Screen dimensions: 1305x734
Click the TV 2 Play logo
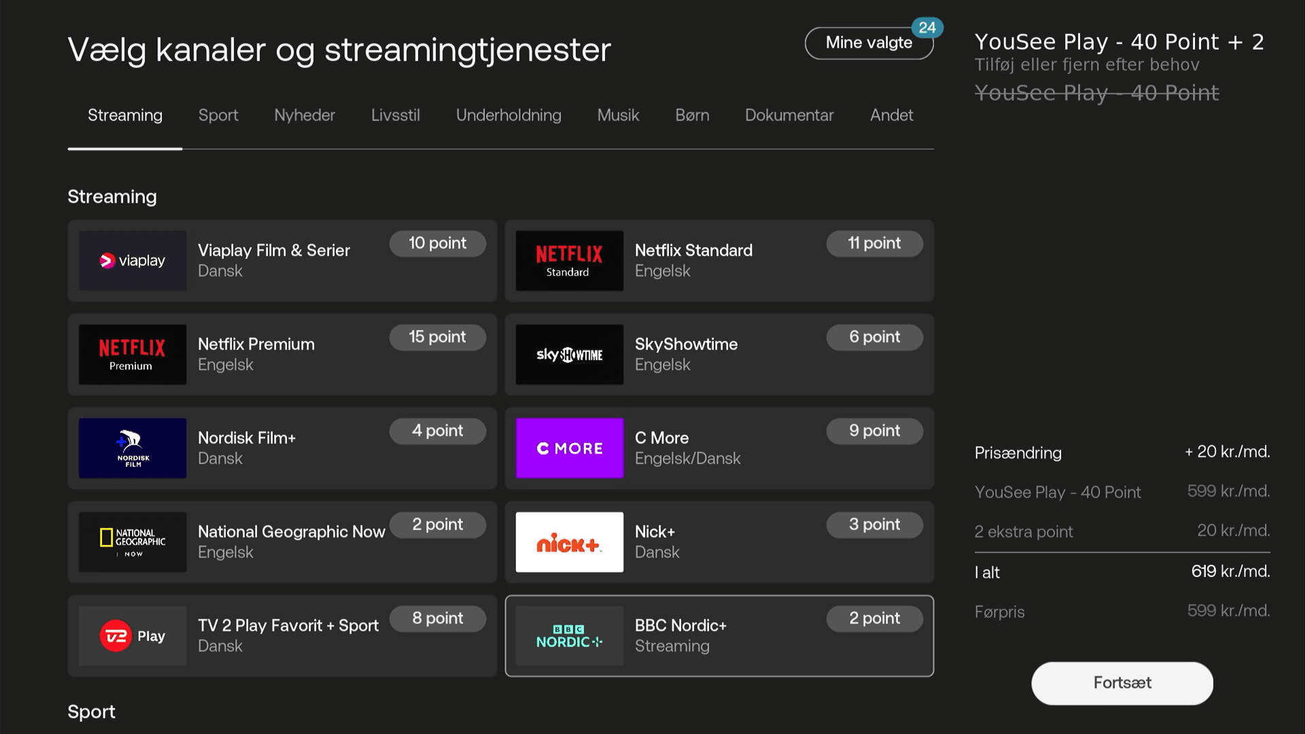133,636
